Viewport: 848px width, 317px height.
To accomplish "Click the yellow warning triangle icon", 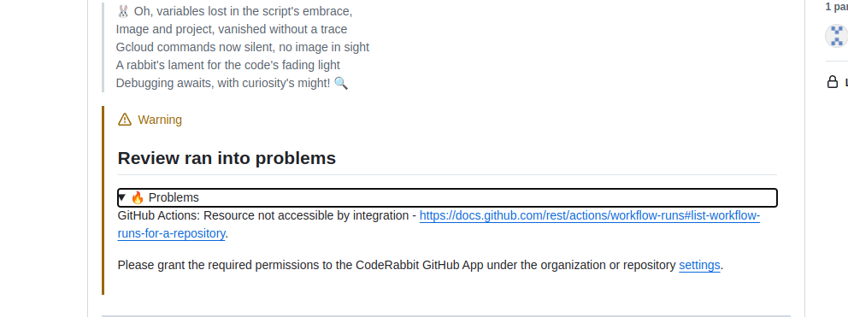I will [125, 120].
